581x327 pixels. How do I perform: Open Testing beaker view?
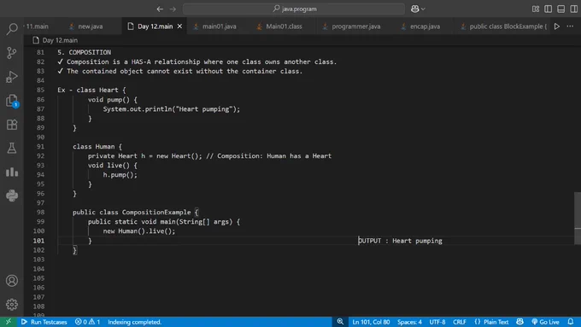12,148
